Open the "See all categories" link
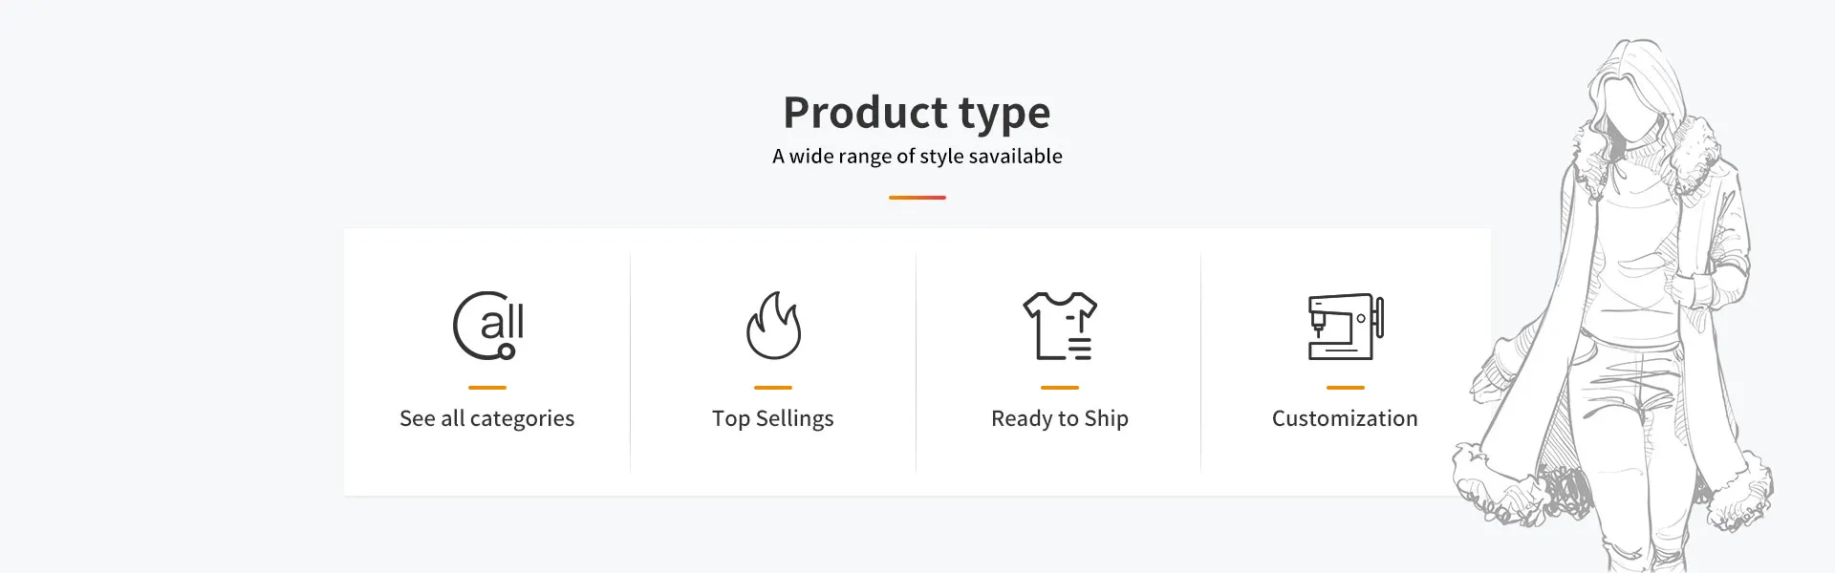1835x573 pixels. (487, 418)
